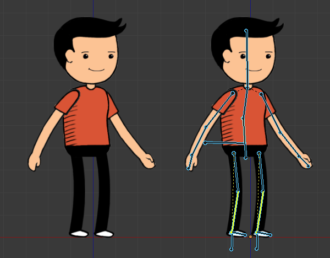Select the screen-left thigh bone of the rig
Image resolution: width=330 pixels, height=258 pixels.
[236, 171]
